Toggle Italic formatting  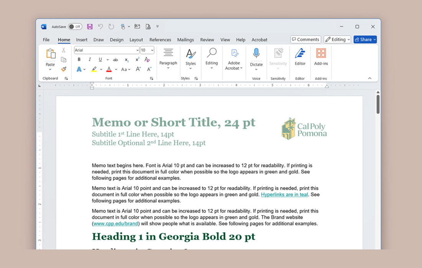point(90,59)
